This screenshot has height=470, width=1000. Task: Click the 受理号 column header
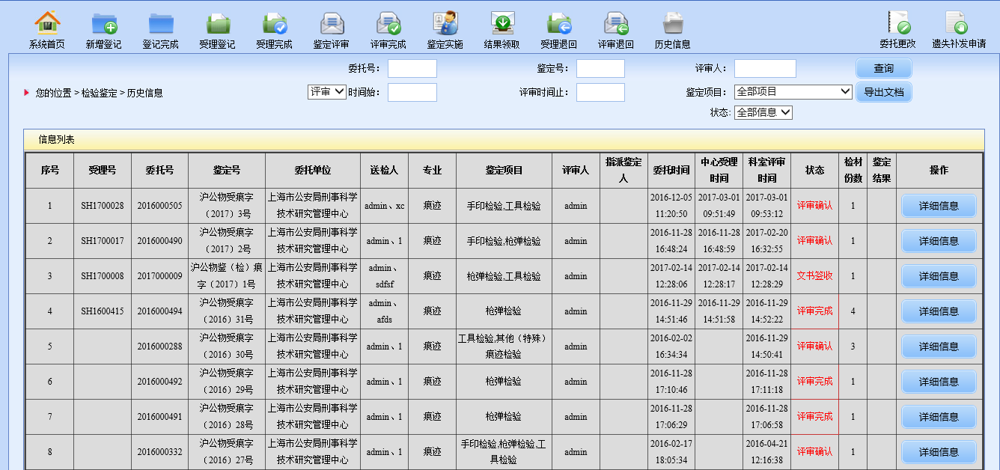pos(103,171)
